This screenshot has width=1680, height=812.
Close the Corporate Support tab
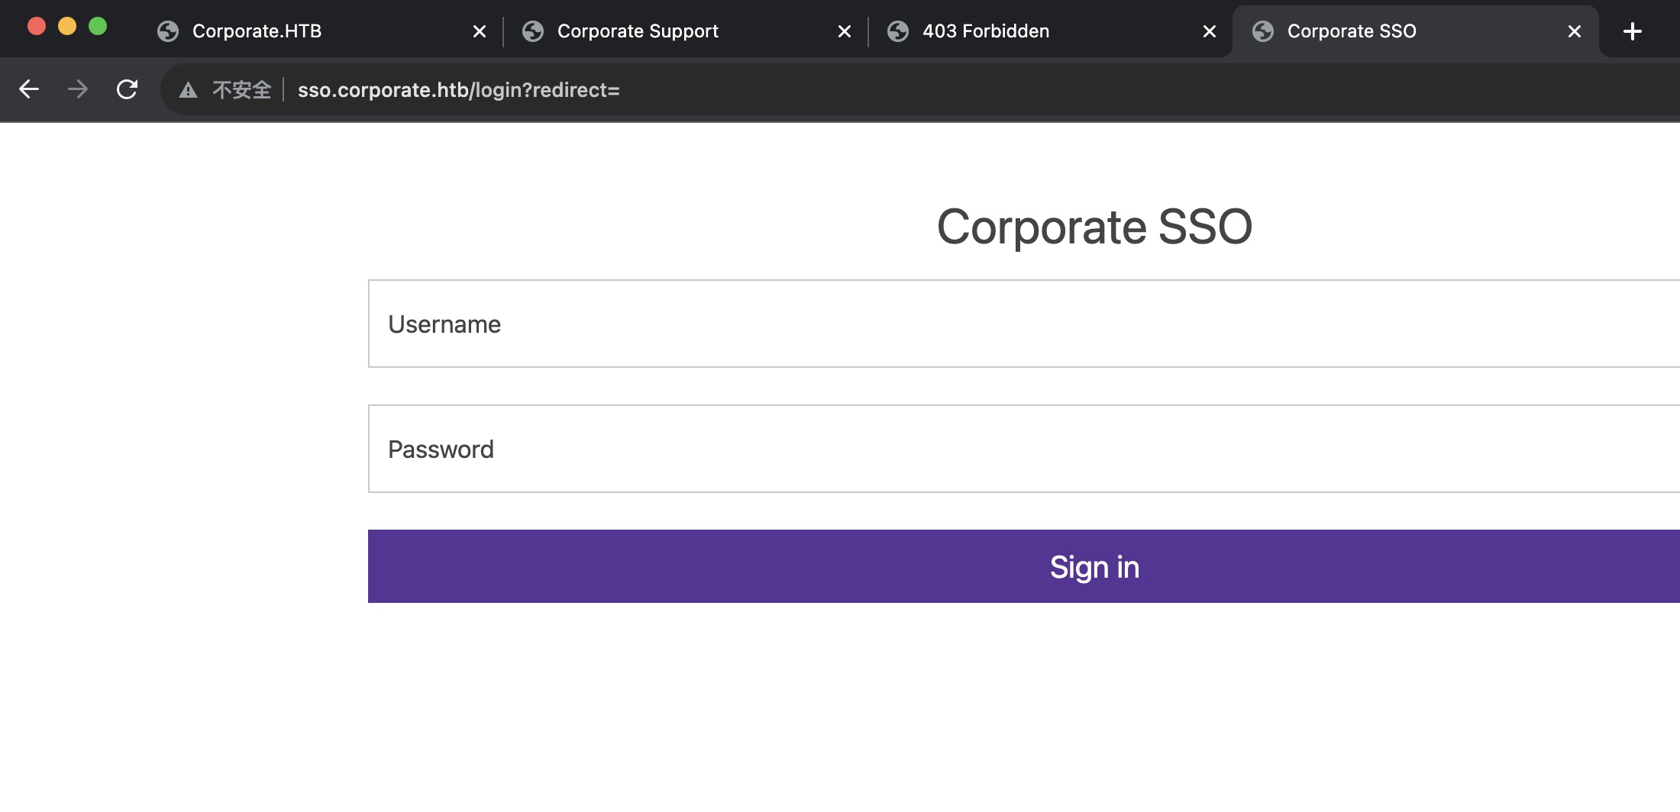(x=845, y=31)
